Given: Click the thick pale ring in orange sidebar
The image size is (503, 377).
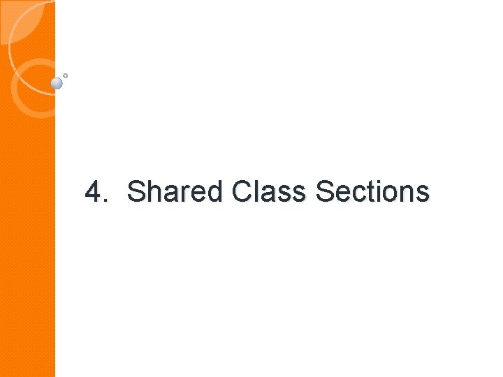Looking at the screenshot, I should pos(34,88).
